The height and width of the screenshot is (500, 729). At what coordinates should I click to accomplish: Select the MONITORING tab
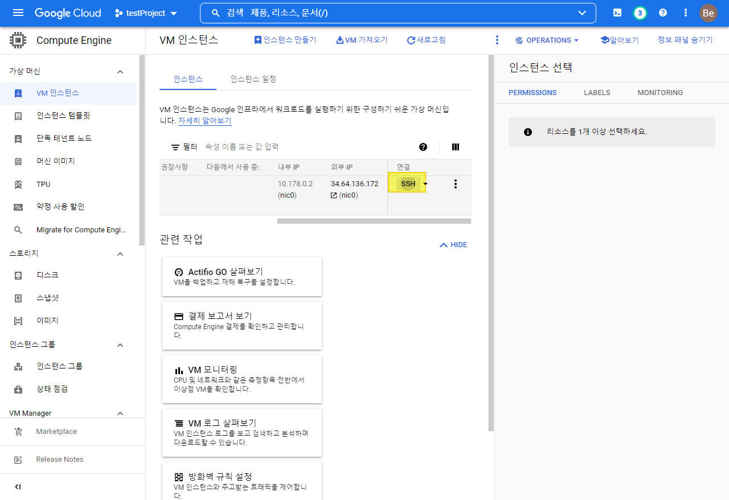click(x=660, y=93)
